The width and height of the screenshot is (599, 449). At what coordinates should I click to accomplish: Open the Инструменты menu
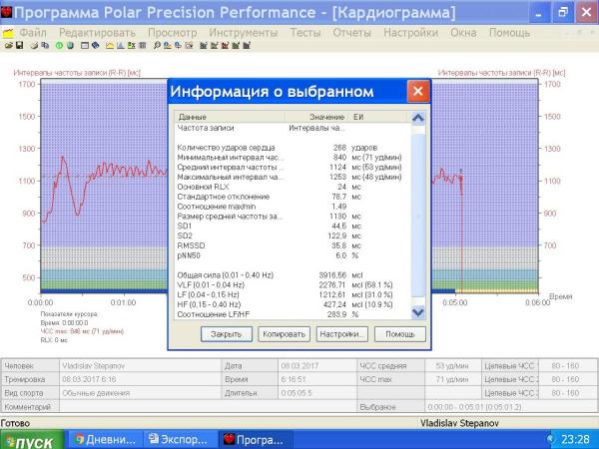243,33
